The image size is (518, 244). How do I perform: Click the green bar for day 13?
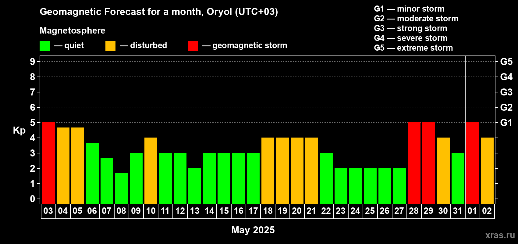195,186
